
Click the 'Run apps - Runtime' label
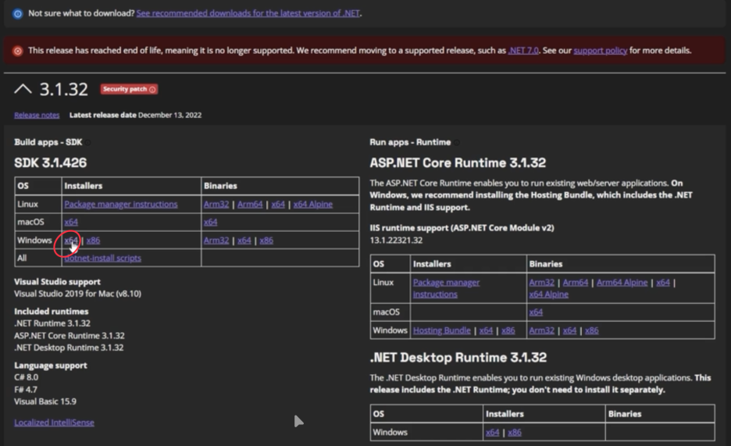click(x=410, y=142)
